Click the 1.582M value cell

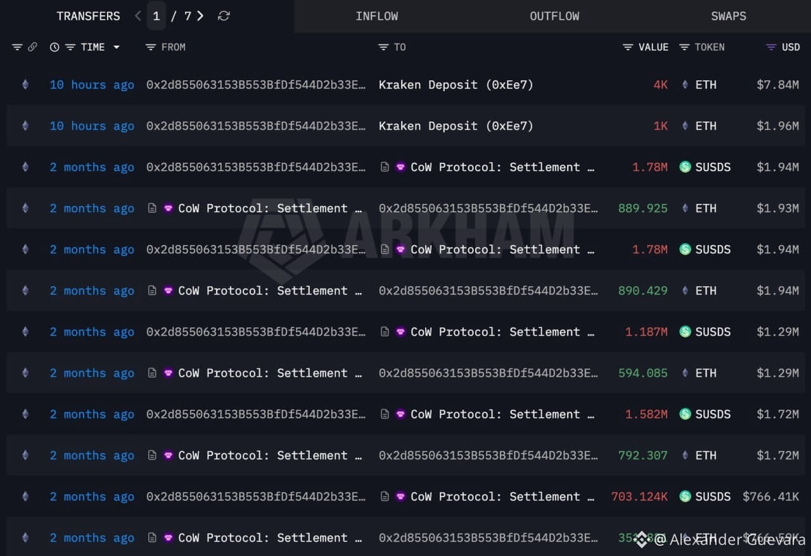(646, 414)
